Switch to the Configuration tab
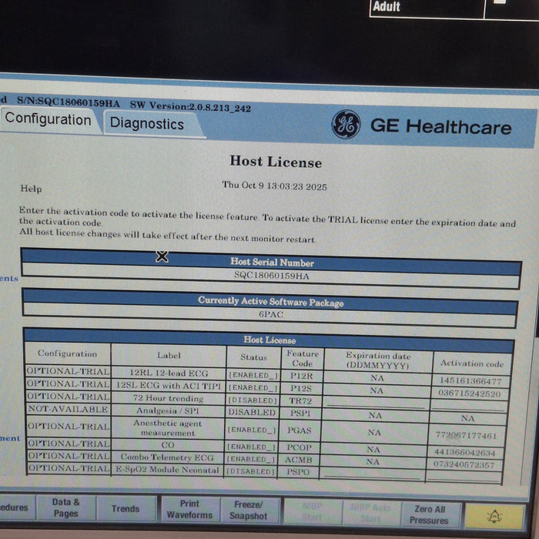539x539 pixels. pyautogui.click(x=48, y=119)
